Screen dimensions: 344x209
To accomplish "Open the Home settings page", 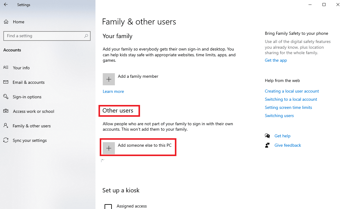I will pos(19,22).
